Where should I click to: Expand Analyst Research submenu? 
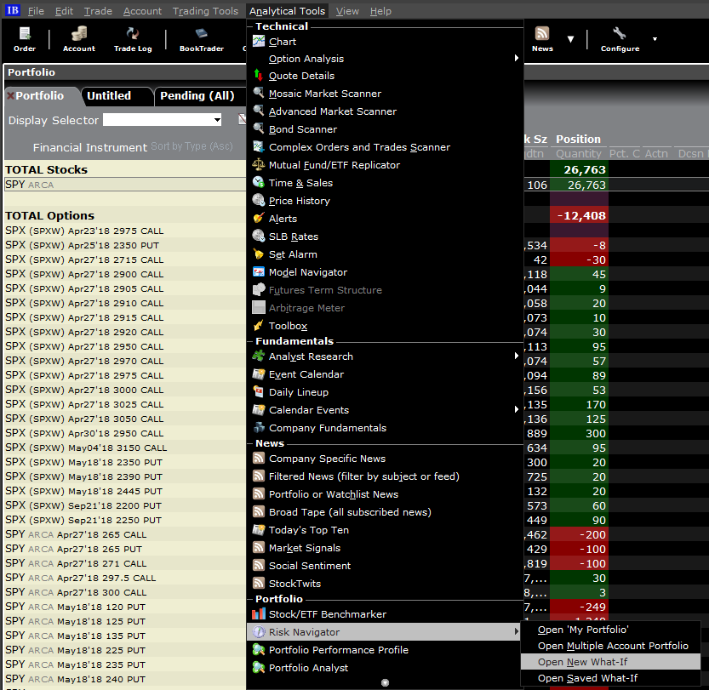(386, 356)
